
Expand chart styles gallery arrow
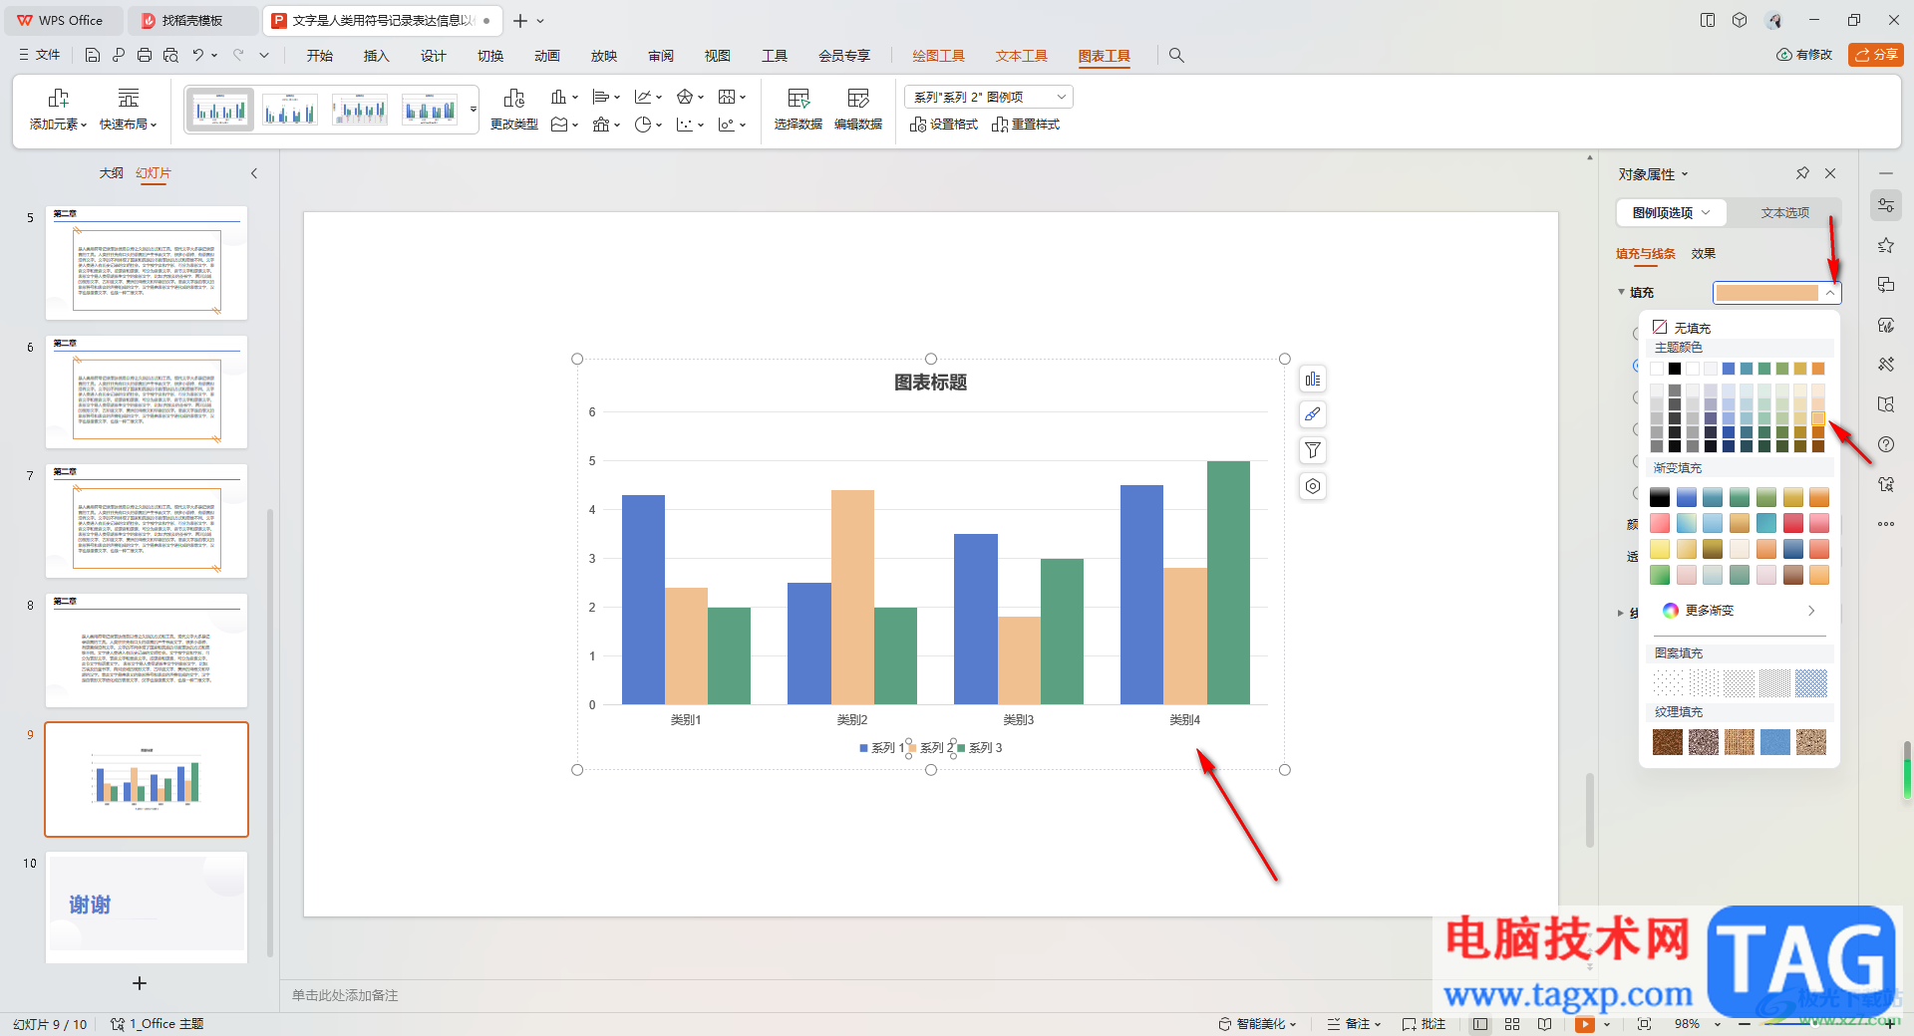coord(474,110)
